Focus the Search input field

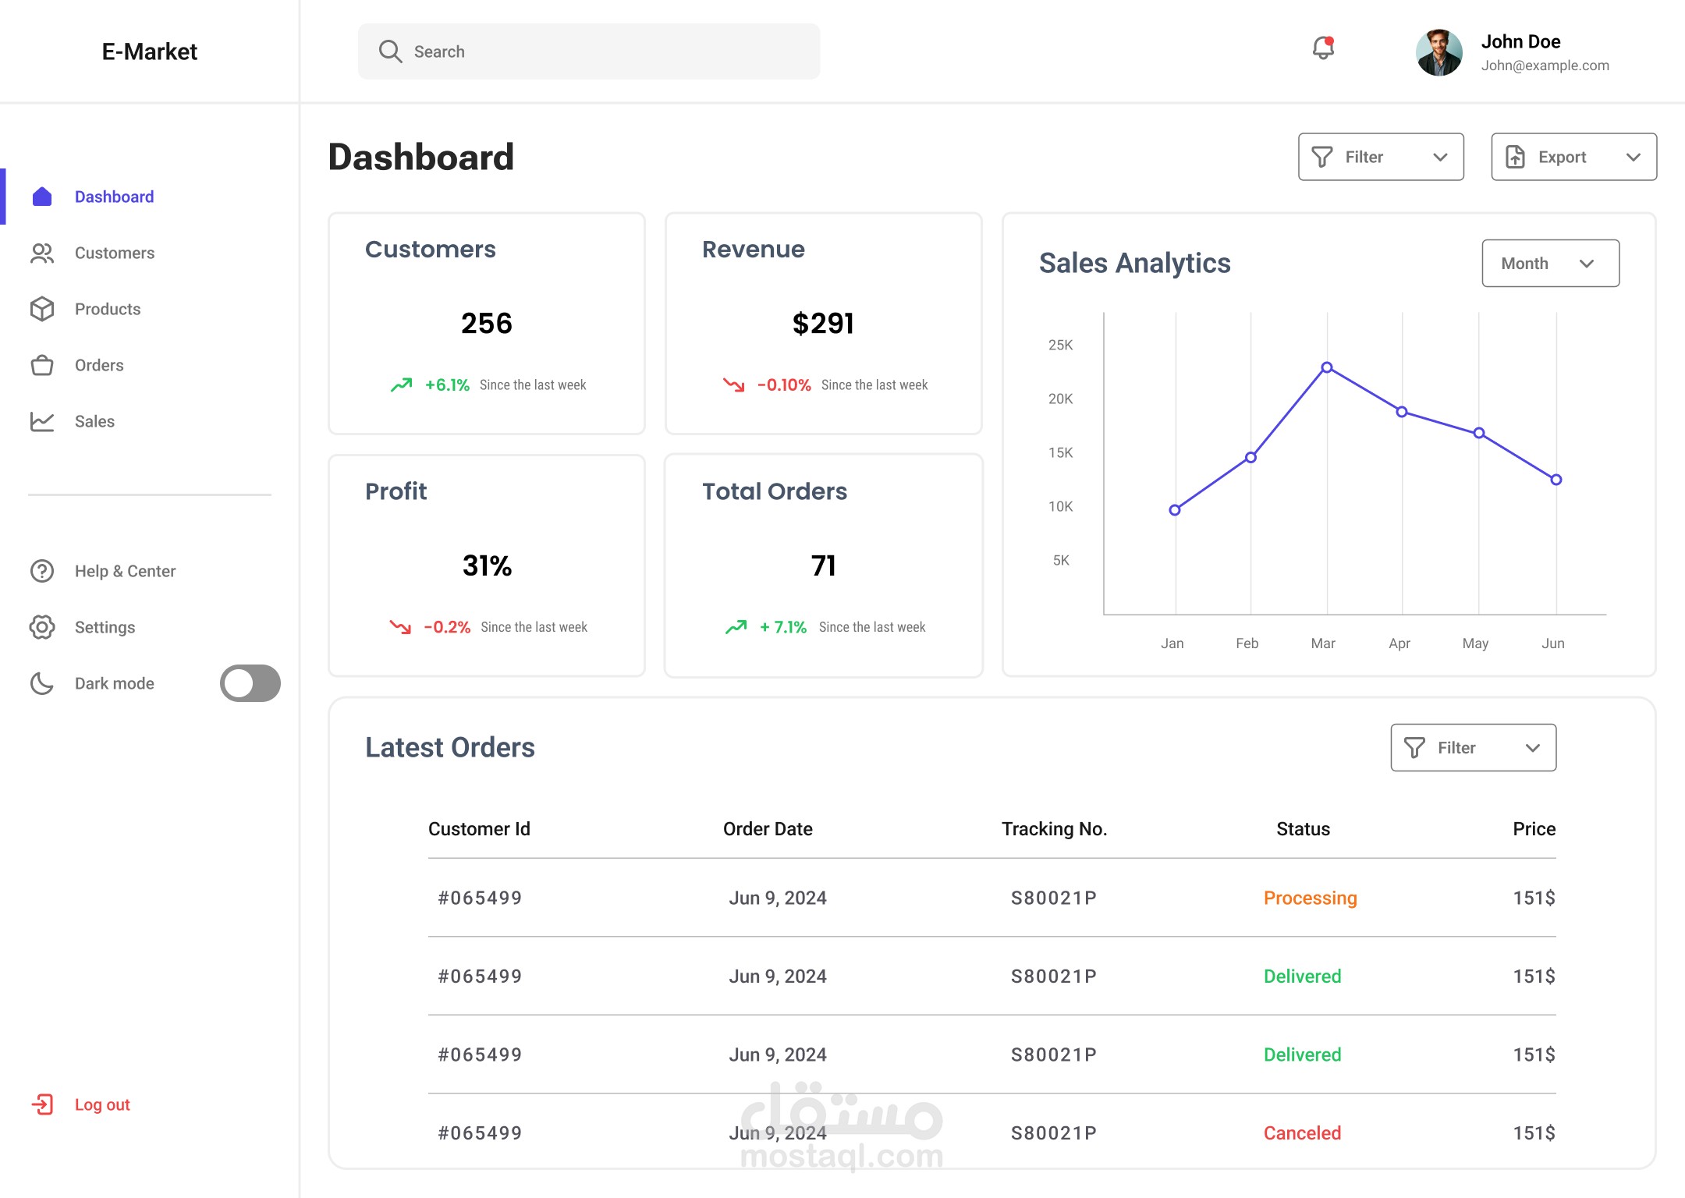coord(589,51)
